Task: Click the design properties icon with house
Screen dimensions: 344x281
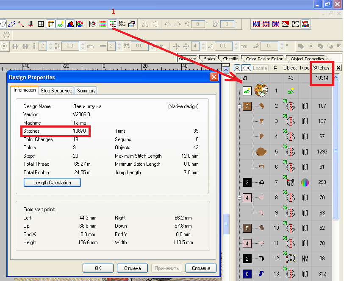Action: pyautogui.click(x=132, y=24)
